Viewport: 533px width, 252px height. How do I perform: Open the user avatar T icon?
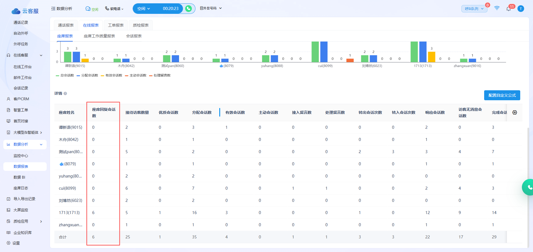[521, 9]
